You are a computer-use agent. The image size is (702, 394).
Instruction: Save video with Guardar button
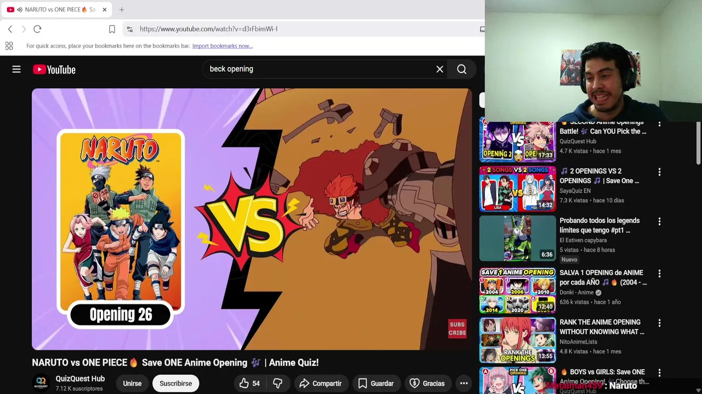(x=376, y=384)
